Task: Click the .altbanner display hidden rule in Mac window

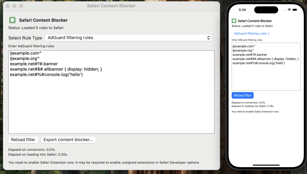Action: coord(56,69)
